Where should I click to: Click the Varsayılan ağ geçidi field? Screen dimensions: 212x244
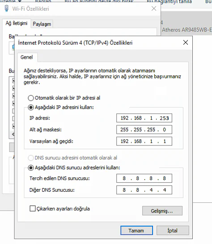[x=144, y=141]
